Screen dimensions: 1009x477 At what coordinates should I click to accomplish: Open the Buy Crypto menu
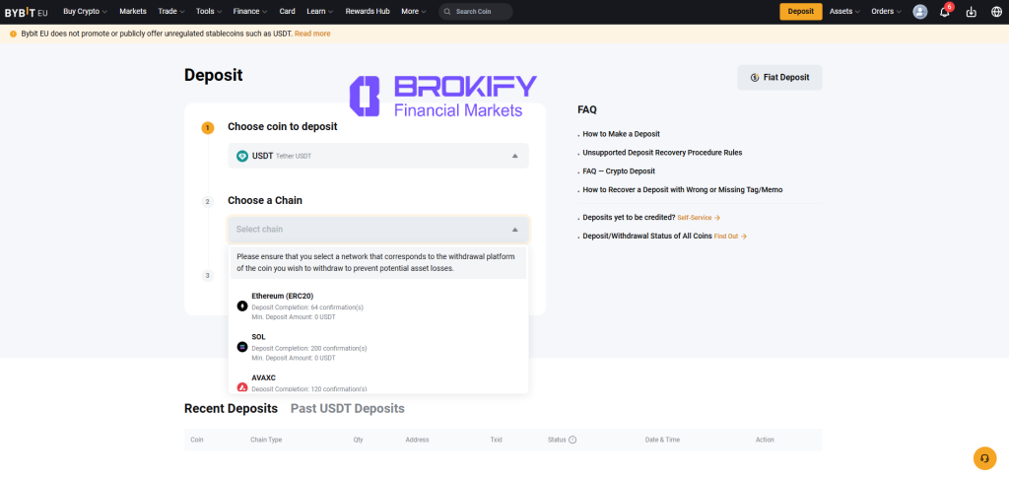(84, 12)
